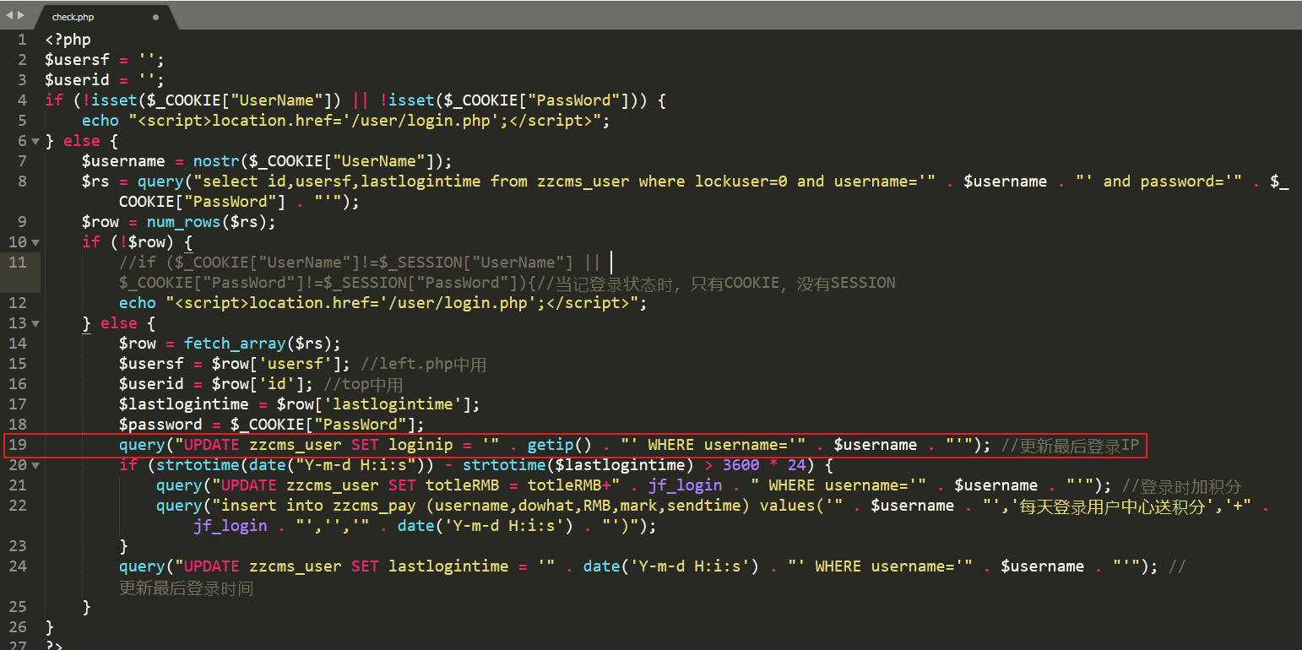Click gutter line number 23
Viewport: 1302px width, 650px height.
[x=18, y=546]
